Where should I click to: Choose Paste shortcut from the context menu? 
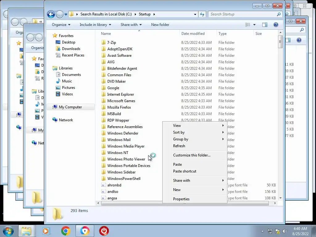click(x=195, y=171)
